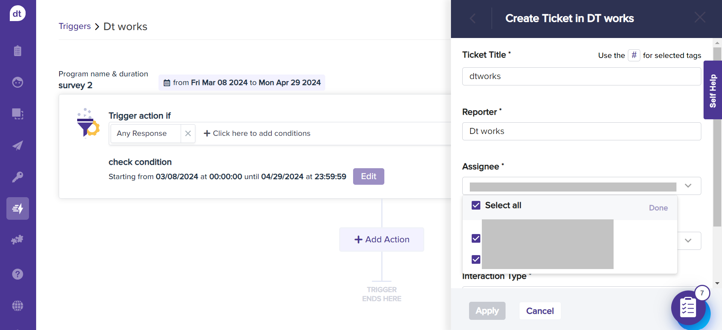
Task: Expand the dropdown below Assignee list
Action: coord(688,241)
